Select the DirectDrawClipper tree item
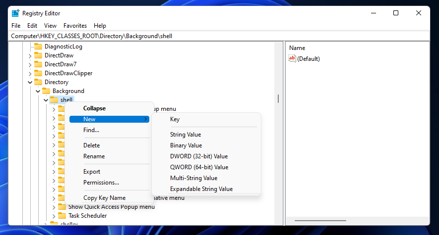The width and height of the screenshot is (439, 235). [x=68, y=73]
